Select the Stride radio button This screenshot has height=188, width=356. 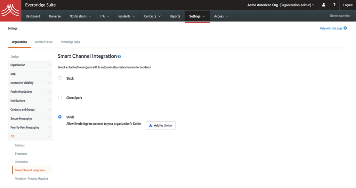coord(60,117)
